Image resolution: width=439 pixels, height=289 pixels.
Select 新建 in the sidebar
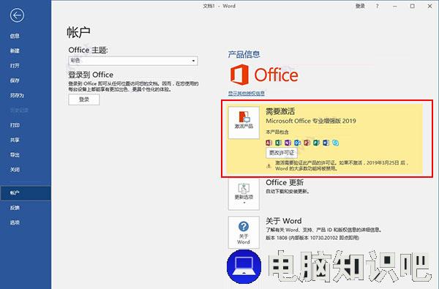click(x=15, y=50)
